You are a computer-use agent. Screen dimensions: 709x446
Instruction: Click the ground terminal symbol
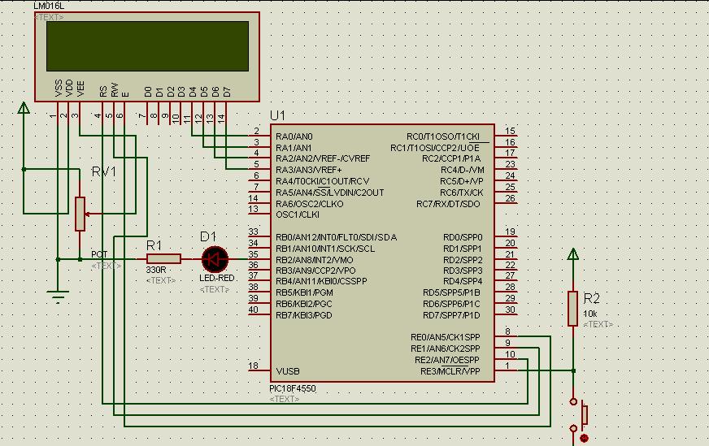58,297
